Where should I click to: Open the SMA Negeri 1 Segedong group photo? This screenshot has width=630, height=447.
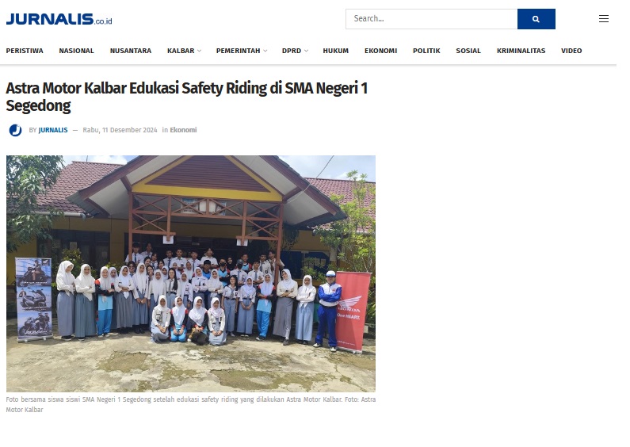click(x=191, y=273)
